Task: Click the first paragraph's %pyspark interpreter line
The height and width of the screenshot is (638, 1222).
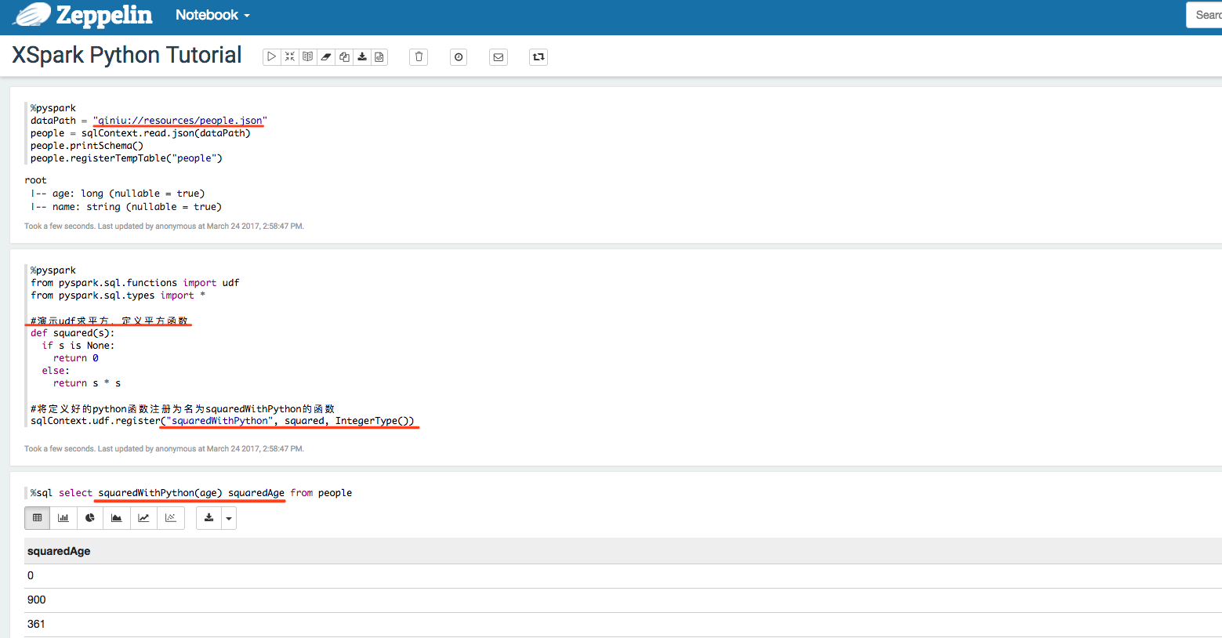Action: click(x=53, y=108)
